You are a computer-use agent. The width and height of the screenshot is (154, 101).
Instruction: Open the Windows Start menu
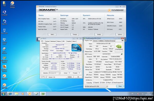coord(3,94)
